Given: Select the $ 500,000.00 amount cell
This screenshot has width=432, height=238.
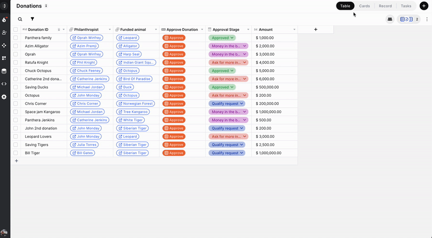Looking at the screenshot, I should (x=275, y=87).
